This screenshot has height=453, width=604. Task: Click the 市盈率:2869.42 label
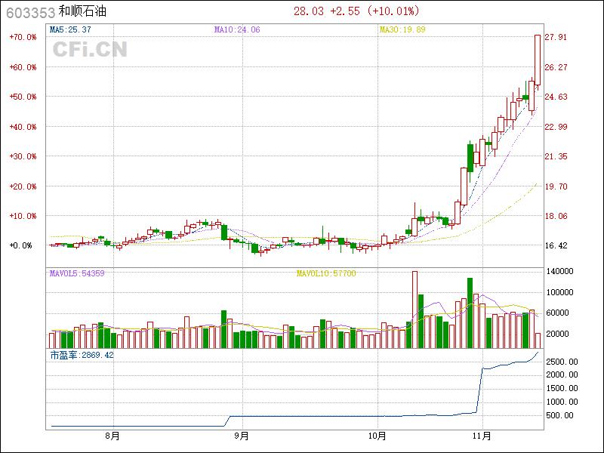coord(82,355)
